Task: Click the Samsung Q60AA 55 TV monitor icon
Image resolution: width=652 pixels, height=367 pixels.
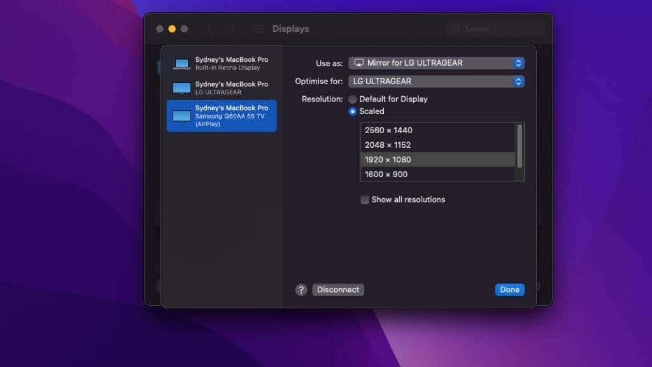Action: click(x=181, y=116)
